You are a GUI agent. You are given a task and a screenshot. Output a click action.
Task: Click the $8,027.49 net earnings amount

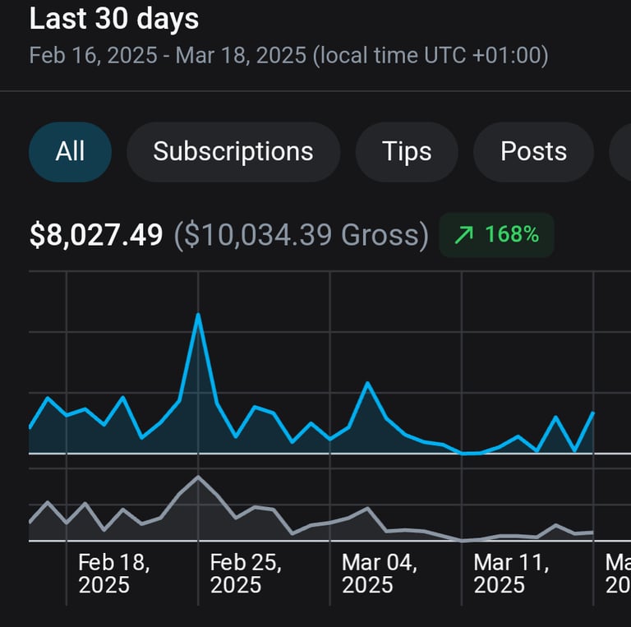[96, 236]
